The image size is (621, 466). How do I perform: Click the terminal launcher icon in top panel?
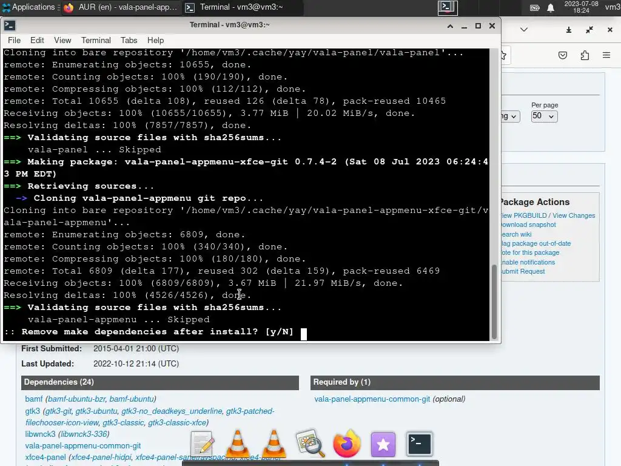pos(448,7)
